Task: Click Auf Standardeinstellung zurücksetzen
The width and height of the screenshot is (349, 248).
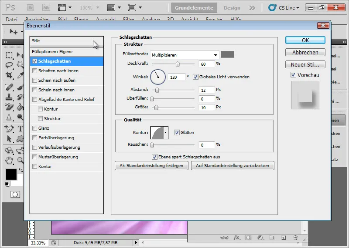Action: [x=233, y=166]
